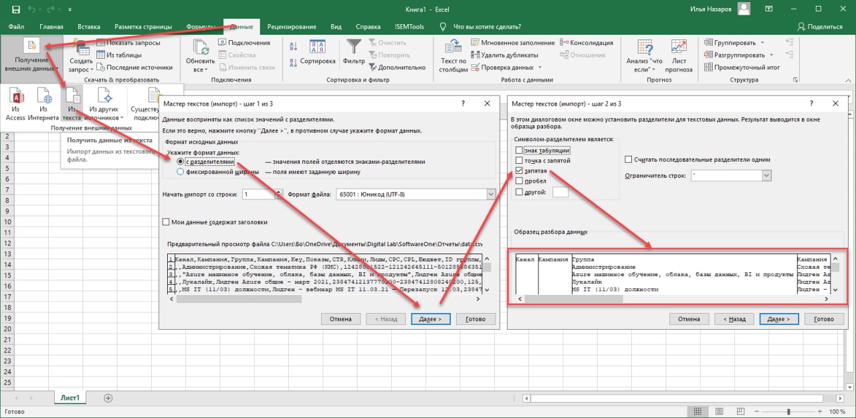The width and height of the screenshot is (856, 418).
Task: Select the Лист1 sheet tab
Action: pos(70,397)
